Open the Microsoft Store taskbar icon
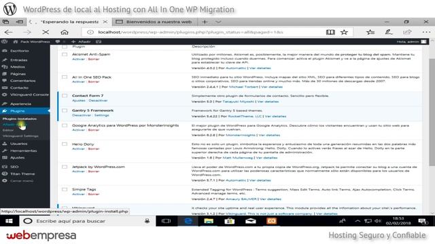This screenshot has width=435, height=244. (x=230, y=221)
